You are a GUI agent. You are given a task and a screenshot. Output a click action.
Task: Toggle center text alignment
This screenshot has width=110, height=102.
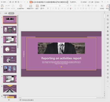point(78,9)
